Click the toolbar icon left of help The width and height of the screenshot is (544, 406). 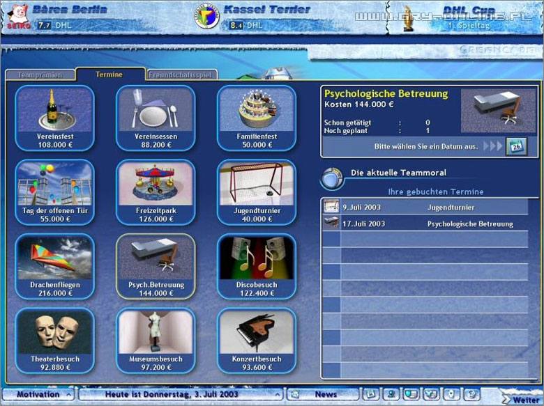451,394
